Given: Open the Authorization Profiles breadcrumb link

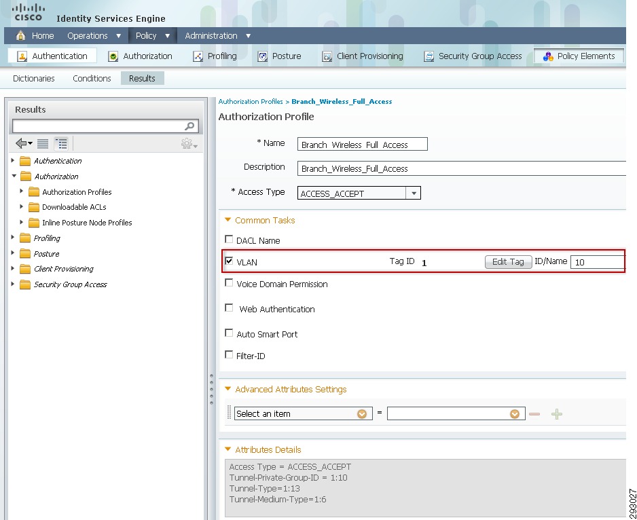Looking at the screenshot, I should tap(251, 102).
